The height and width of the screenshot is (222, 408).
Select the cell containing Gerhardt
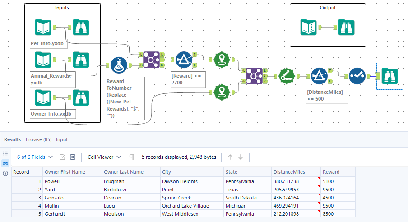click(x=72, y=214)
